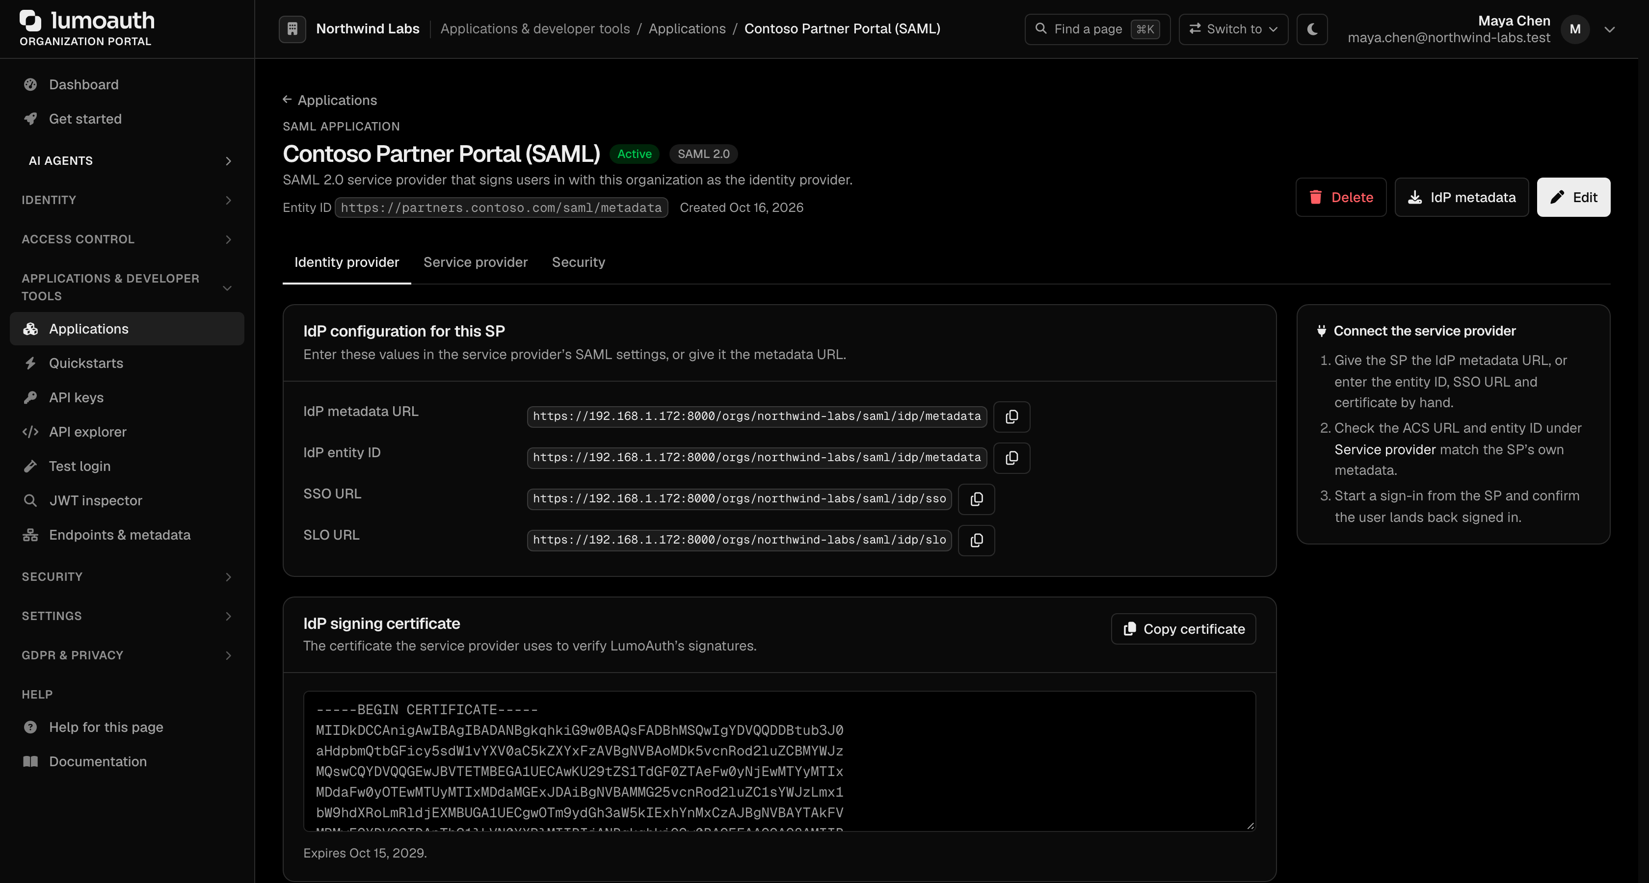Switch to the Security tab

click(x=578, y=262)
